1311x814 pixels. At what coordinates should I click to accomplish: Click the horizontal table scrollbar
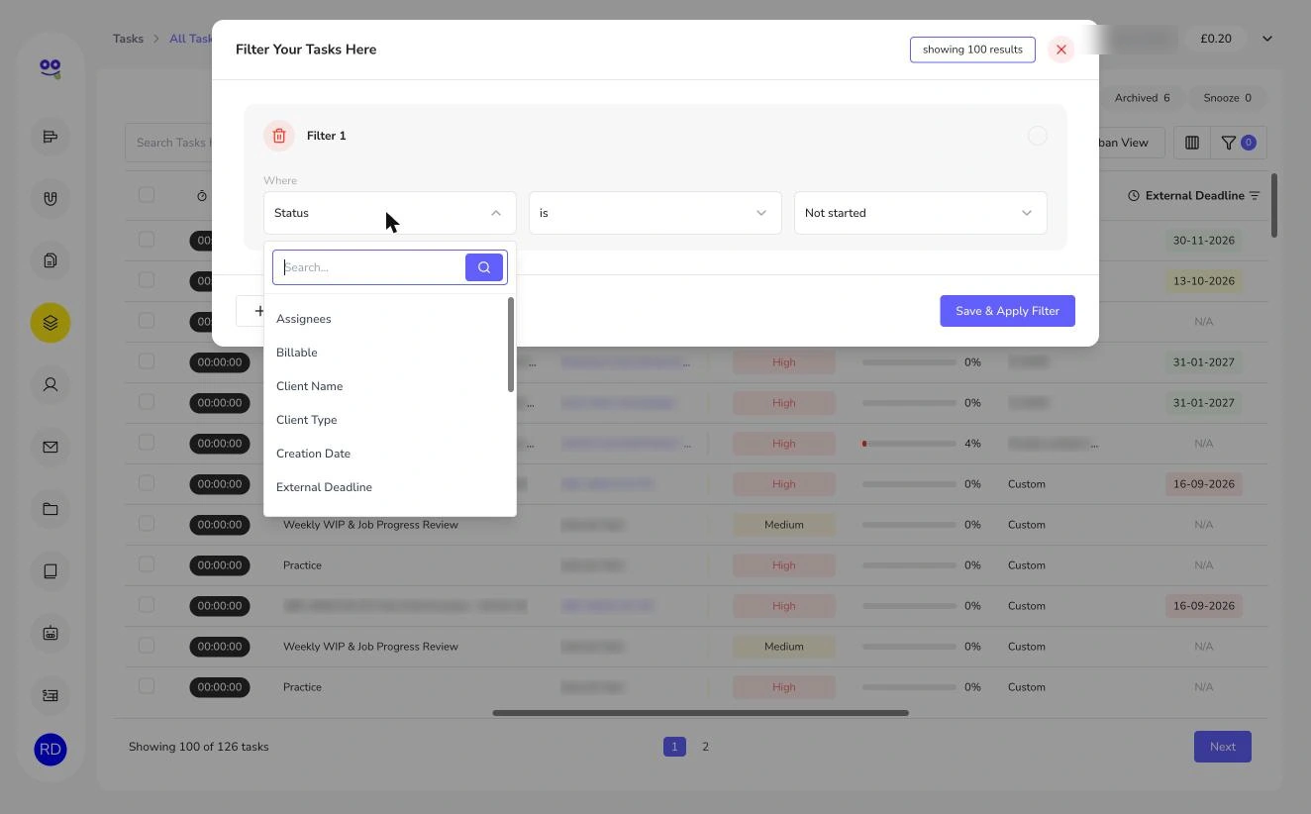[x=700, y=712]
